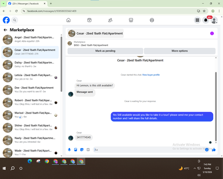
Task: Open a new browser tab
Action: (x=51, y=4)
